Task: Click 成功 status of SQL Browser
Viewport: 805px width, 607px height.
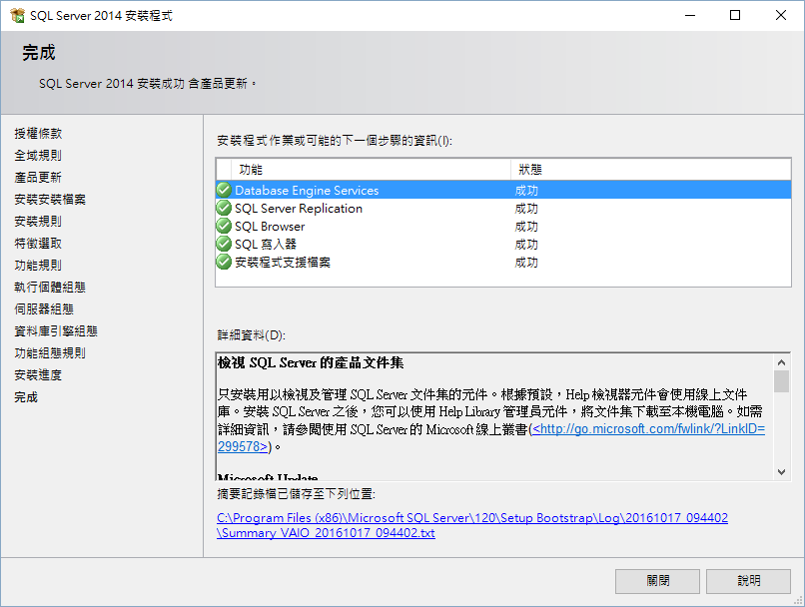Action: click(526, 227)
